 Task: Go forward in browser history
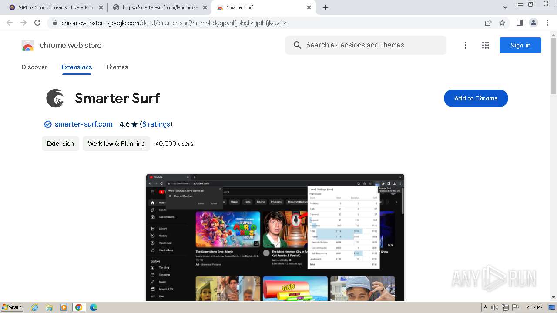(23, 23)
